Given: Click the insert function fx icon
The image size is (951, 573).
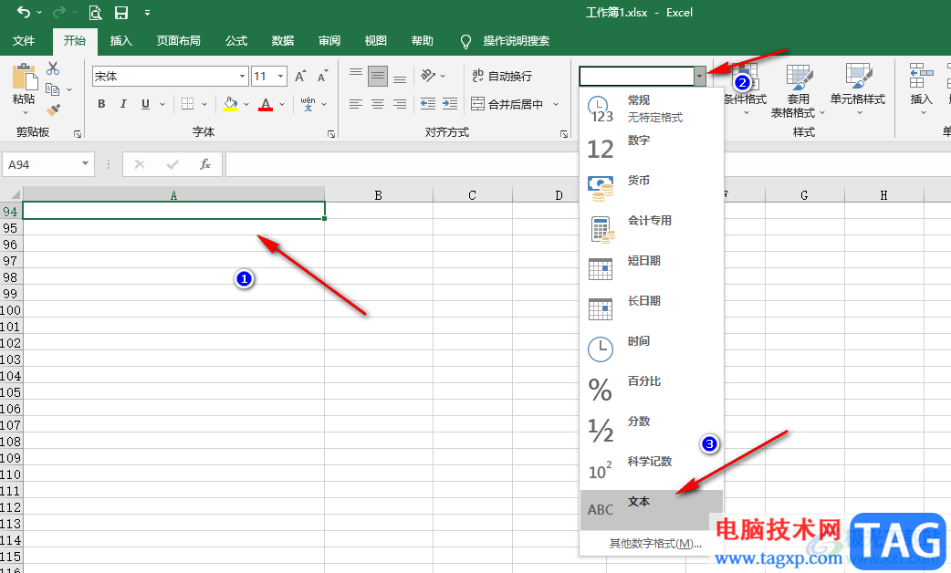Looking at the screenshot, I should tap(205, 164).
